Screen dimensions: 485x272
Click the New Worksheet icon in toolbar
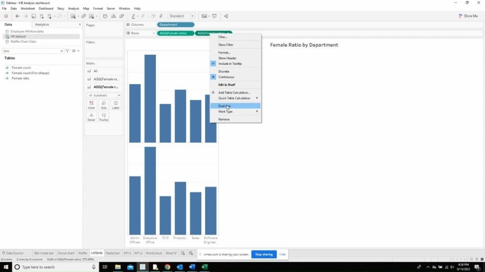[x=42, y=16]
